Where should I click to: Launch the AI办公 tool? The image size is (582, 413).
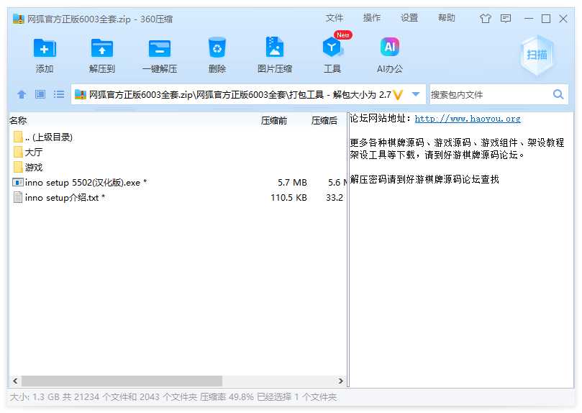(x=390, y=47)
